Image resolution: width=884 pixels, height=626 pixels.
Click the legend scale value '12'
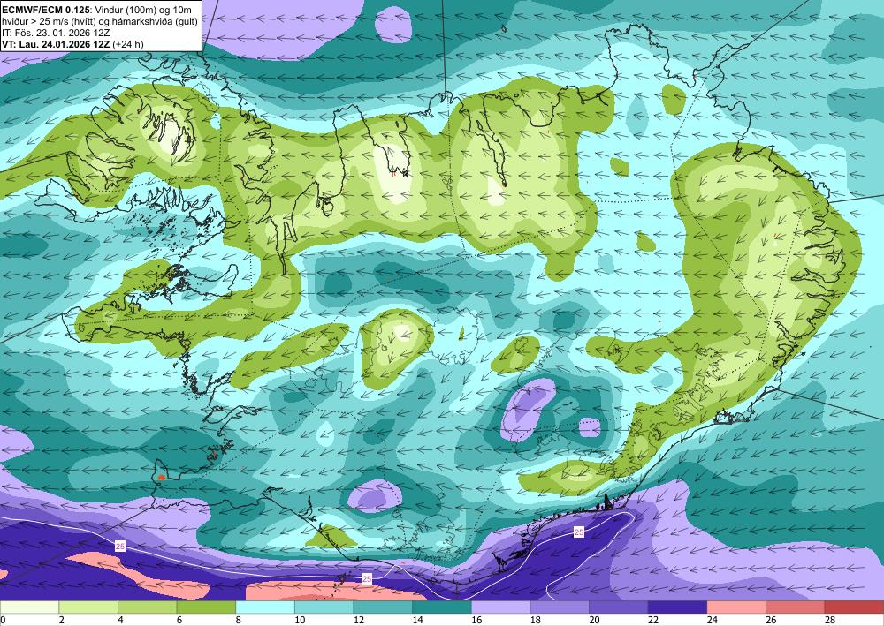click(x=359, y=620)
